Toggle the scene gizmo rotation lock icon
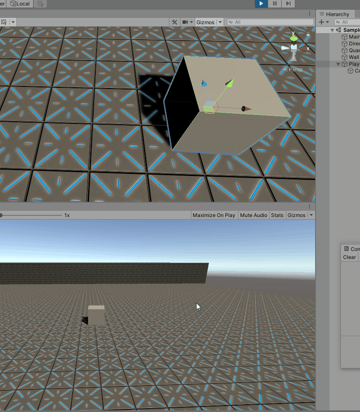Screen dimensions: 360x412 coord(308,34)
